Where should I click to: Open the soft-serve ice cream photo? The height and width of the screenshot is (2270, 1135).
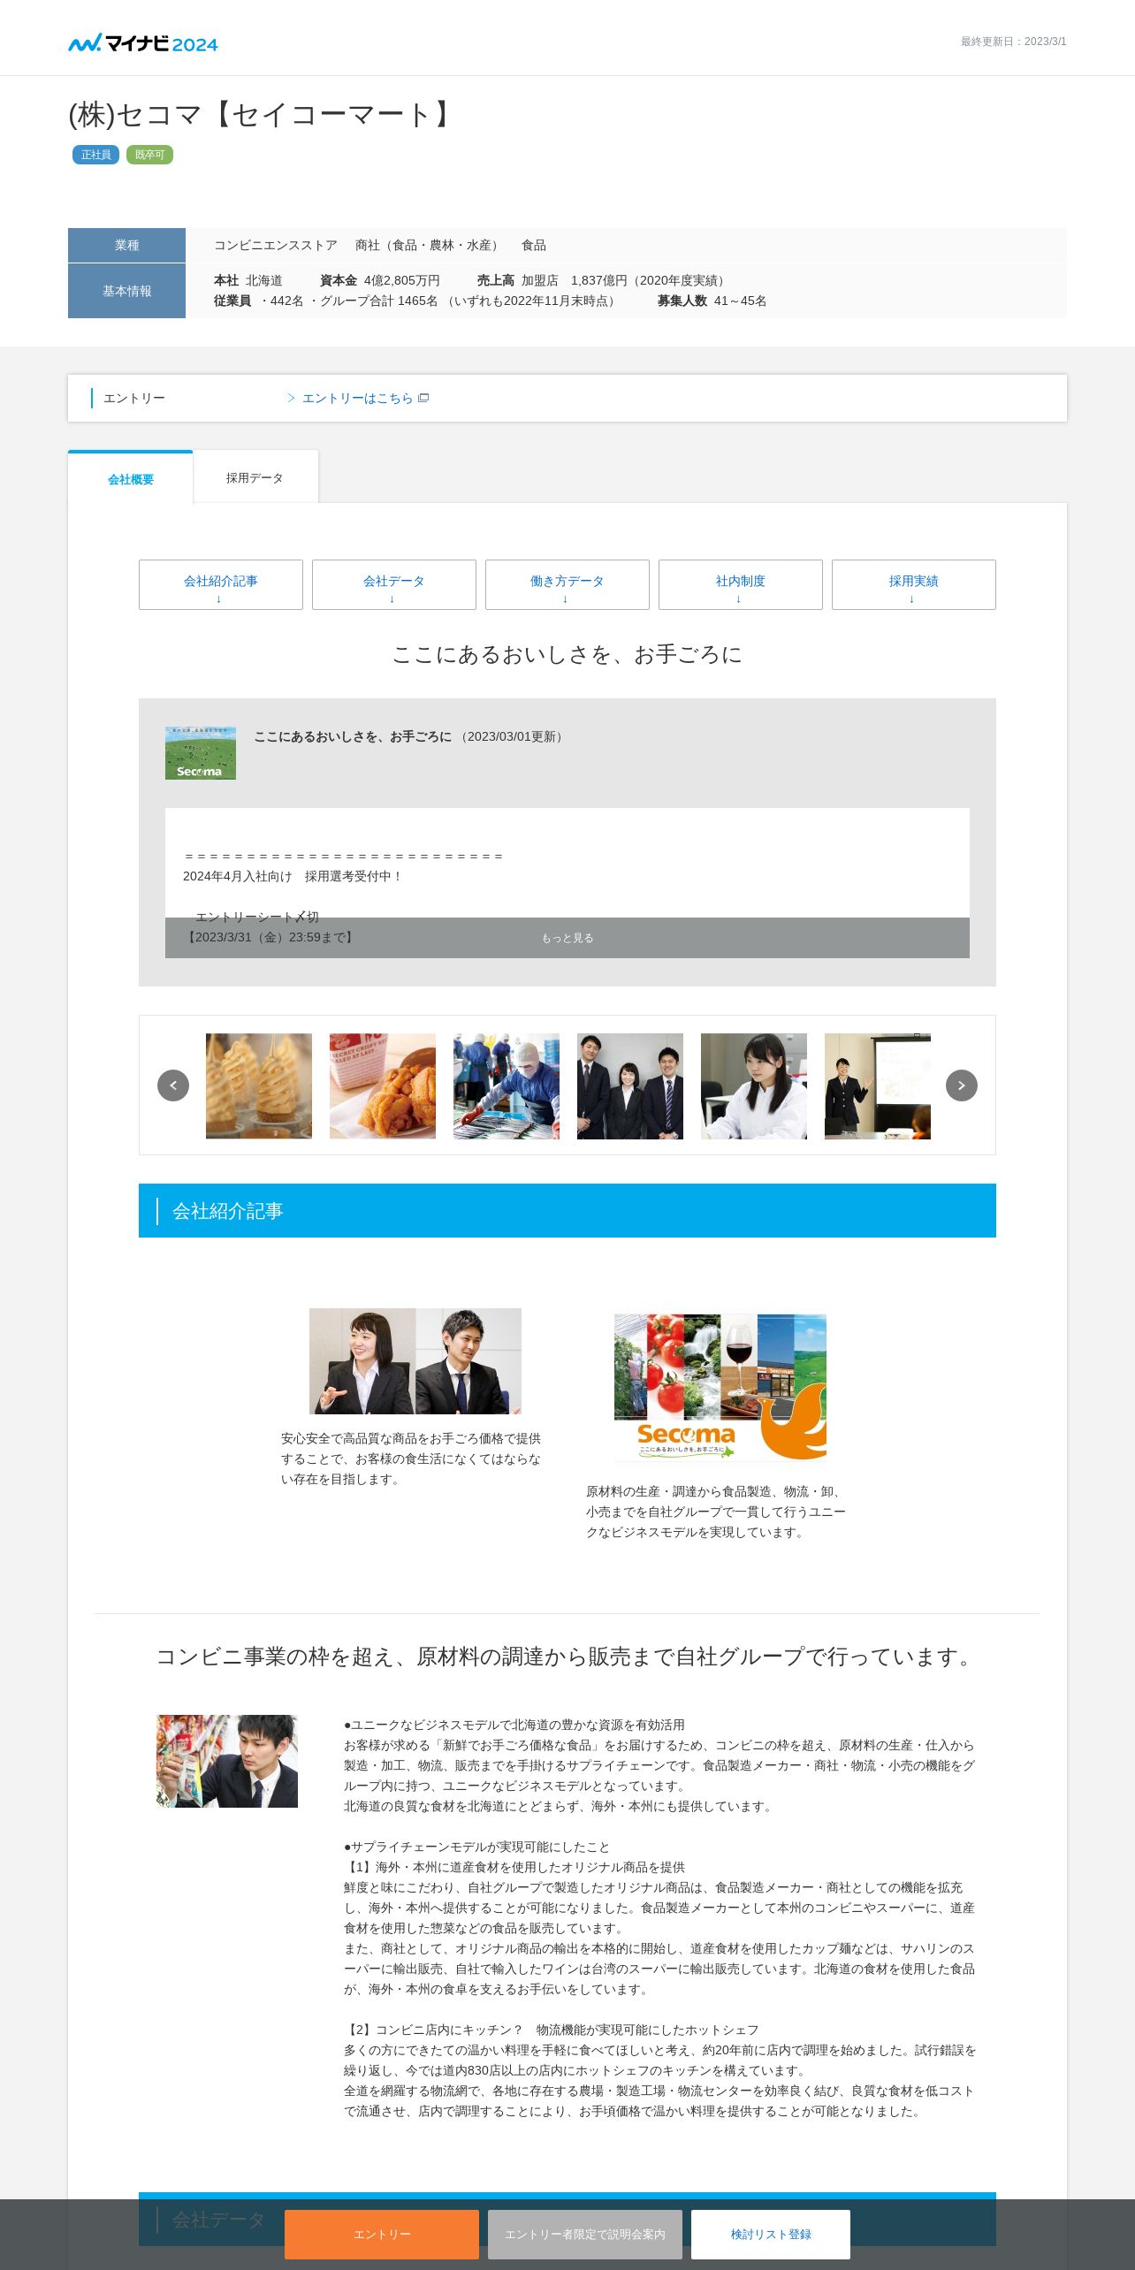click(259, 1085)
